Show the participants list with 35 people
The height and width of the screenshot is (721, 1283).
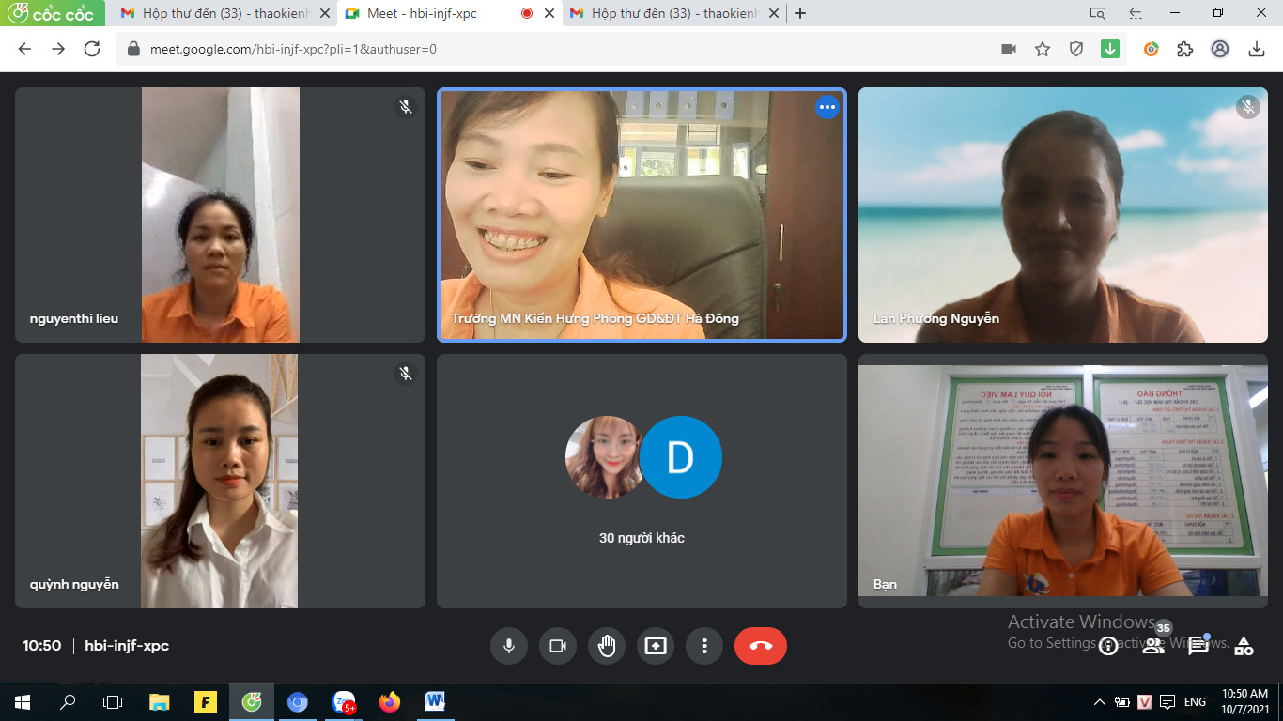click(x=1153, y=646)
